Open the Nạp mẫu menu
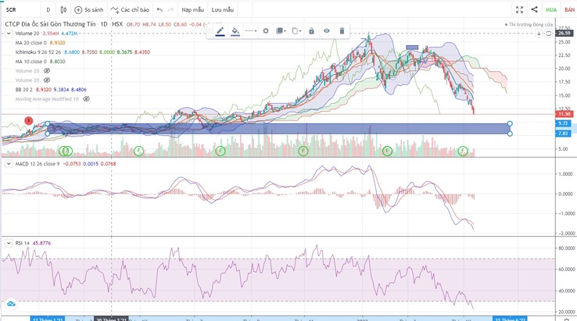Screen dimensions: 577x321 (192, 9)
